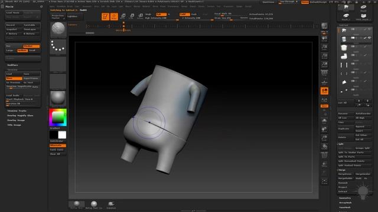Click the Projection Master button
This screenshot has width=378, height=212.
[x=58, y=16]
